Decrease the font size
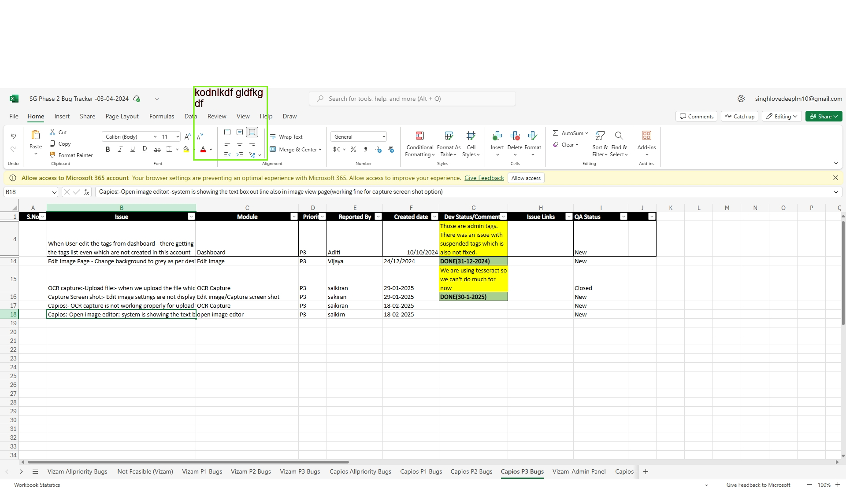Viewport: 846px width, 489px height. [x=200, y=136]
